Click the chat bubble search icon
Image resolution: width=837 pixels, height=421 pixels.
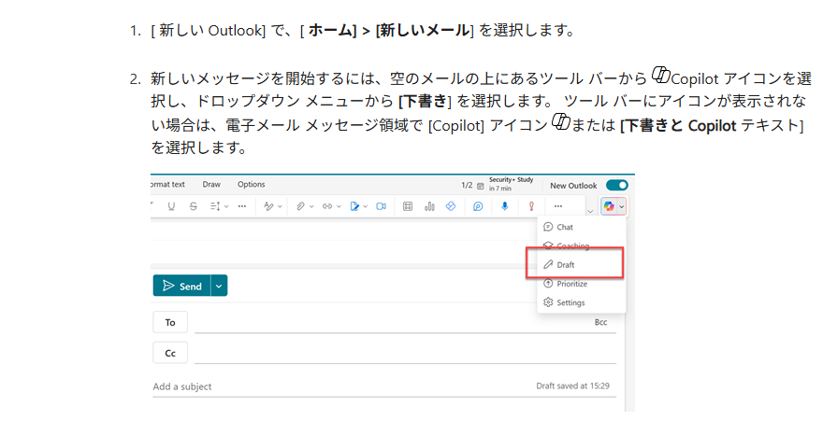tap(478, 206)
